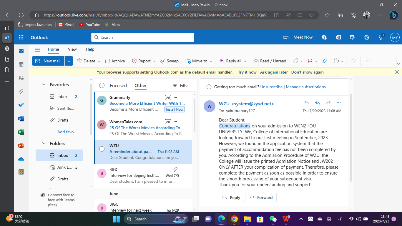Collapse the Favorites folder section
The width and height of the screenshot is (402, 226).
44,84
